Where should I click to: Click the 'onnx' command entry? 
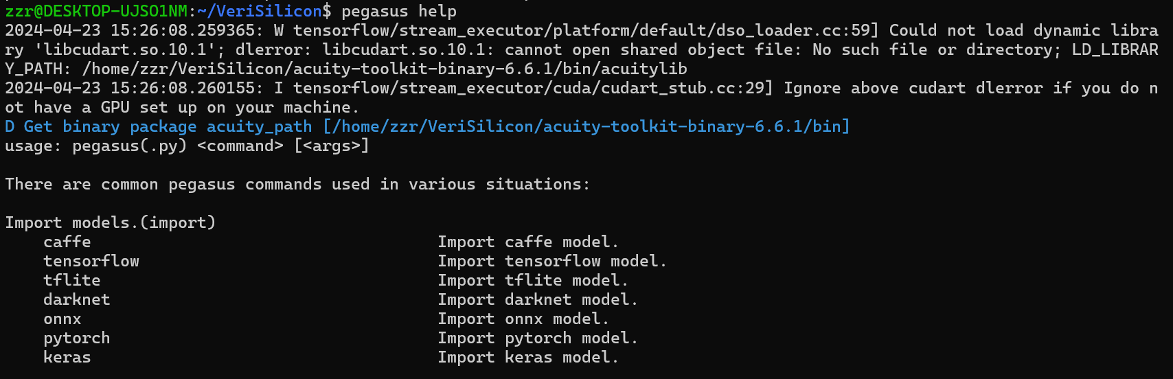point(62,319)
